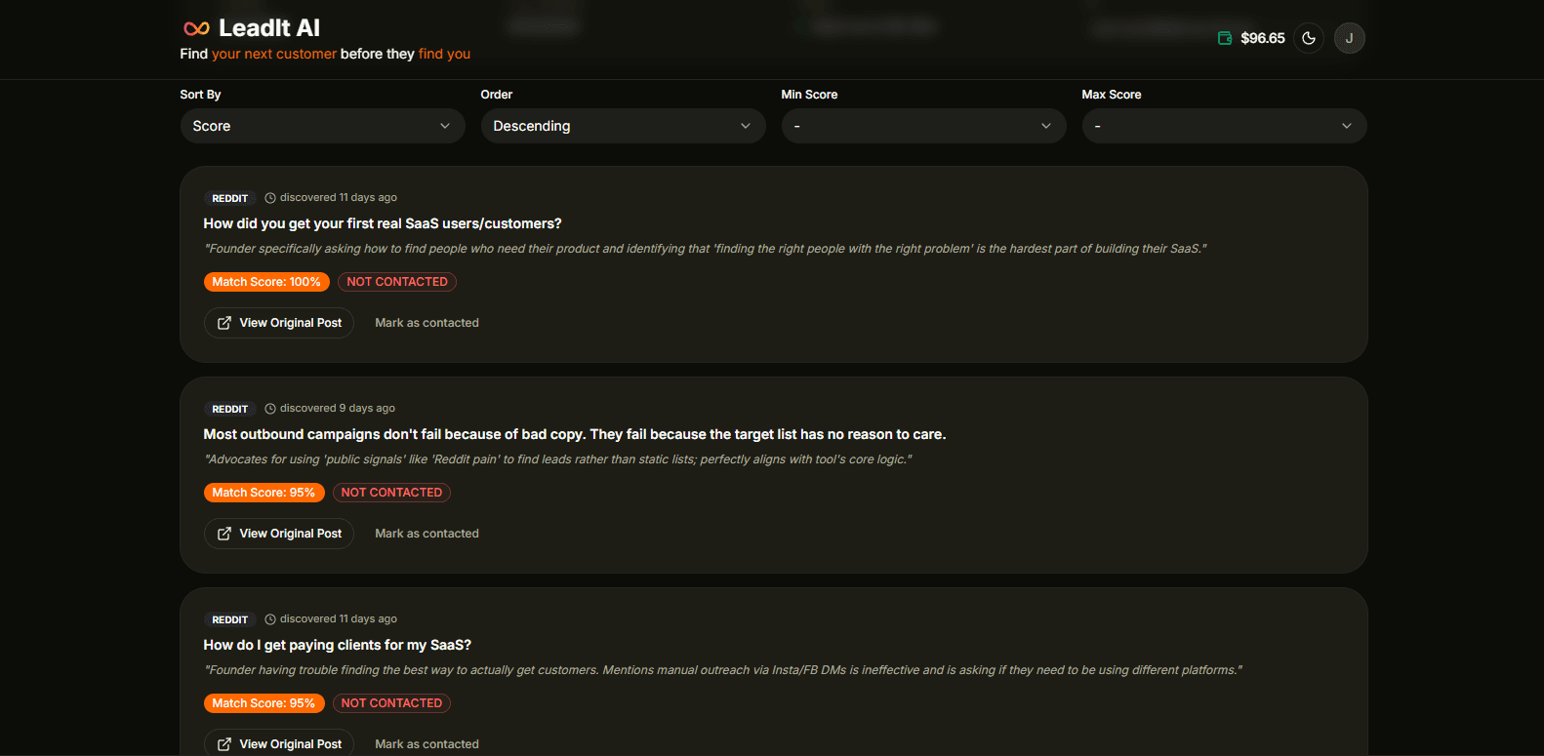Click NOT CONTACTED tag on paying clients post
The height and width of the screenshot is (756, 1544).
(391, 703)
